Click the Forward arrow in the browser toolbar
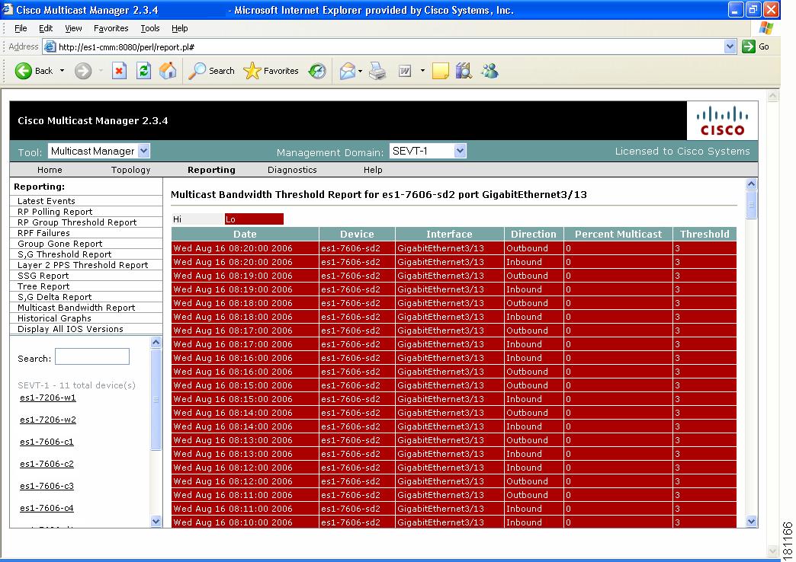 [83, 71]
